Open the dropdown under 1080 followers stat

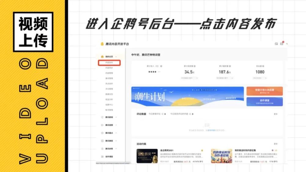260,78
